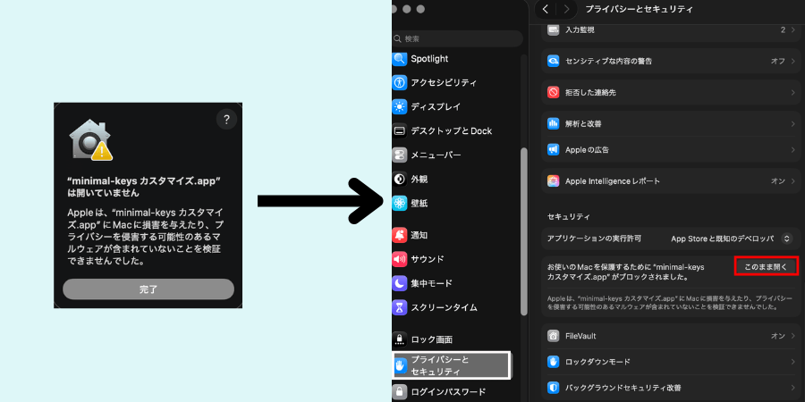Open the アクセシビリティ icon in the sidebar
805x402 pixels.
(400, 82)
